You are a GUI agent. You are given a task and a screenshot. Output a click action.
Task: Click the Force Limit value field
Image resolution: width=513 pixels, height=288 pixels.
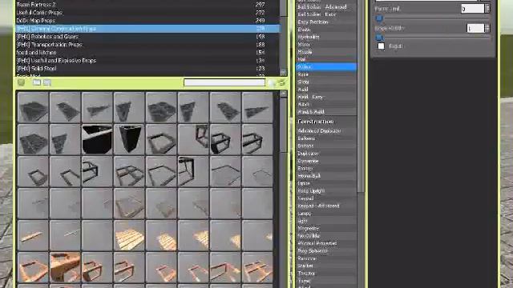coord(472,9)
